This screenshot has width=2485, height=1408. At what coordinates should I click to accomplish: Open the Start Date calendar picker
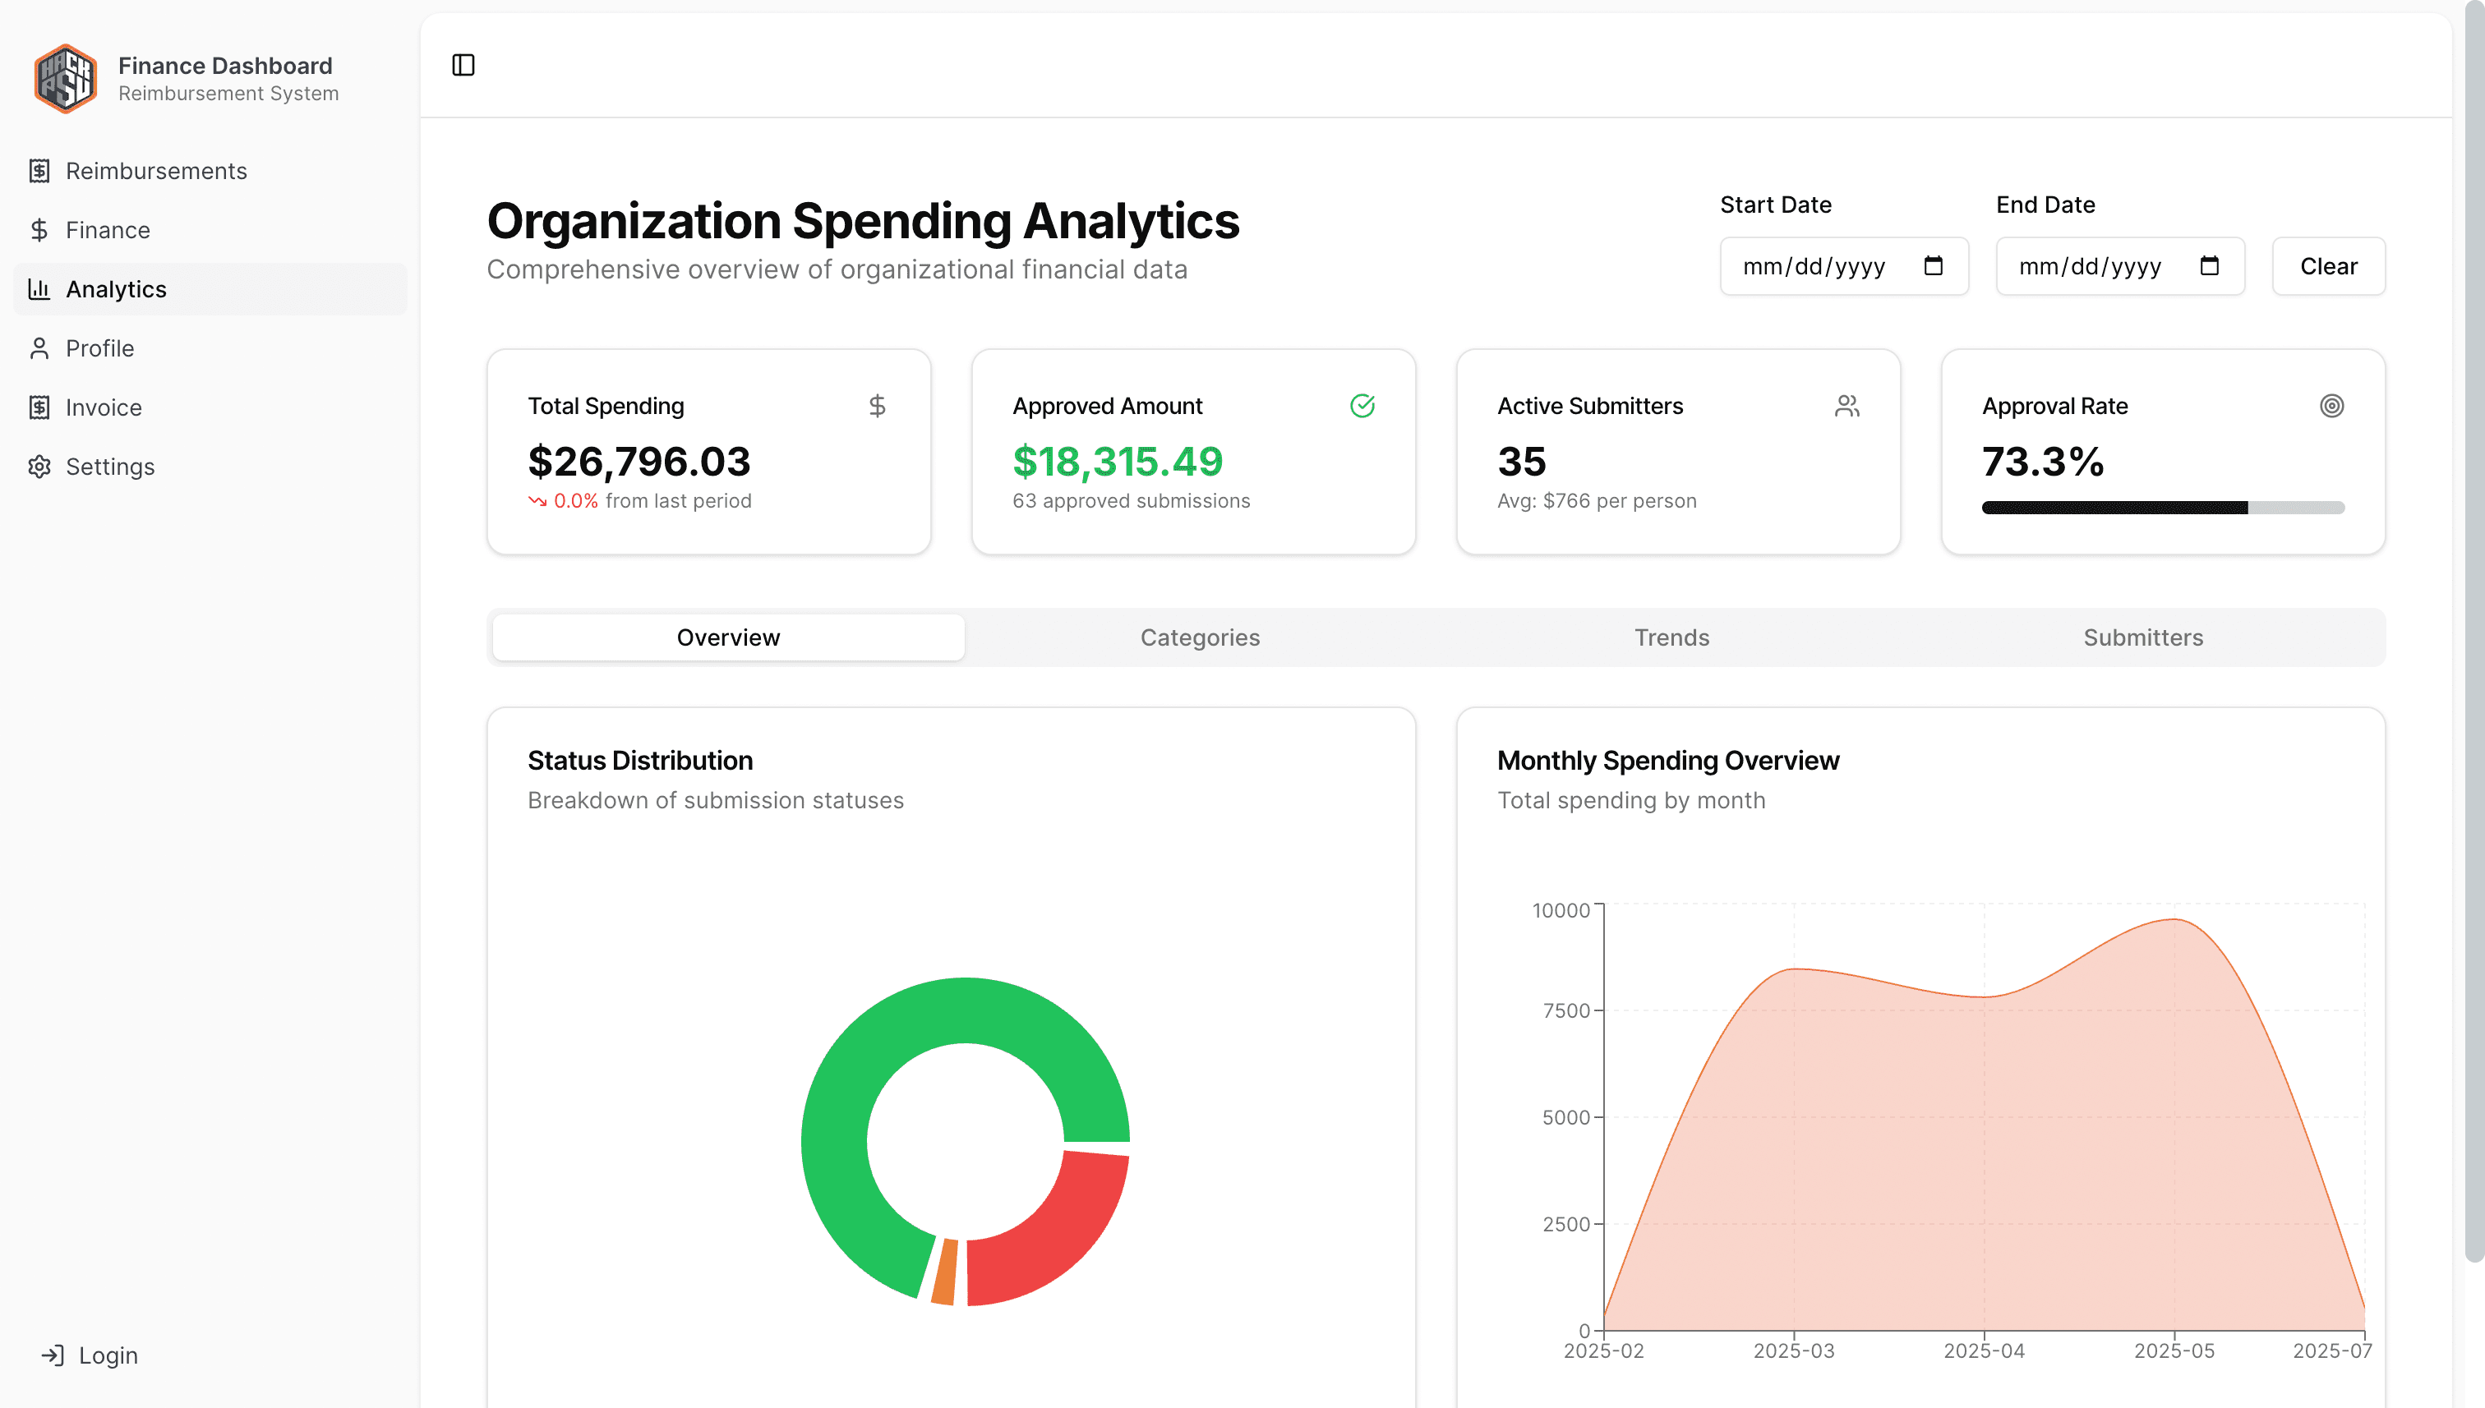click(x=1932, y=266)
